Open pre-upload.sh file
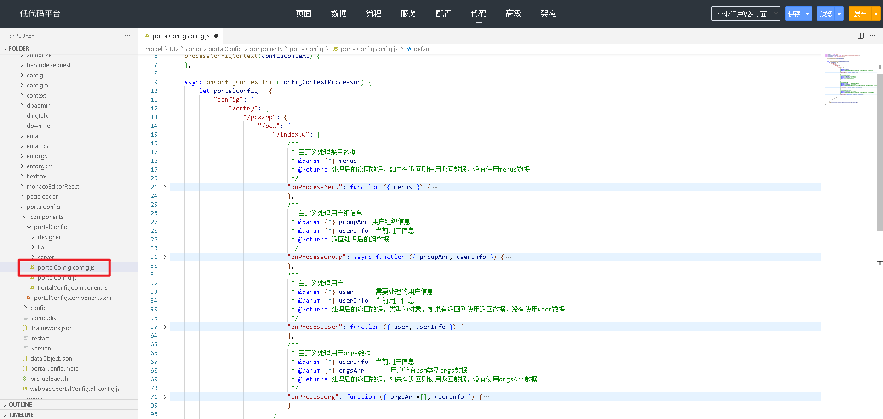 click(x=49, y=379)
